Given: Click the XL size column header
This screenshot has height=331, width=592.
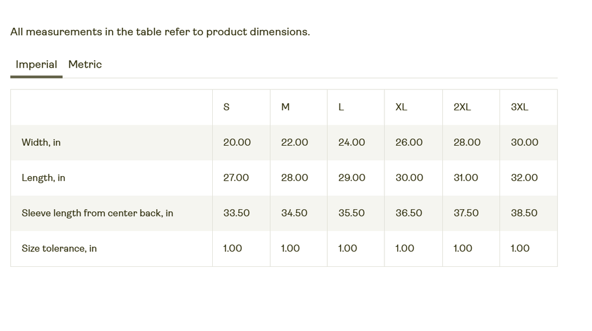Looking at the screenshot, I should point(401,107).
